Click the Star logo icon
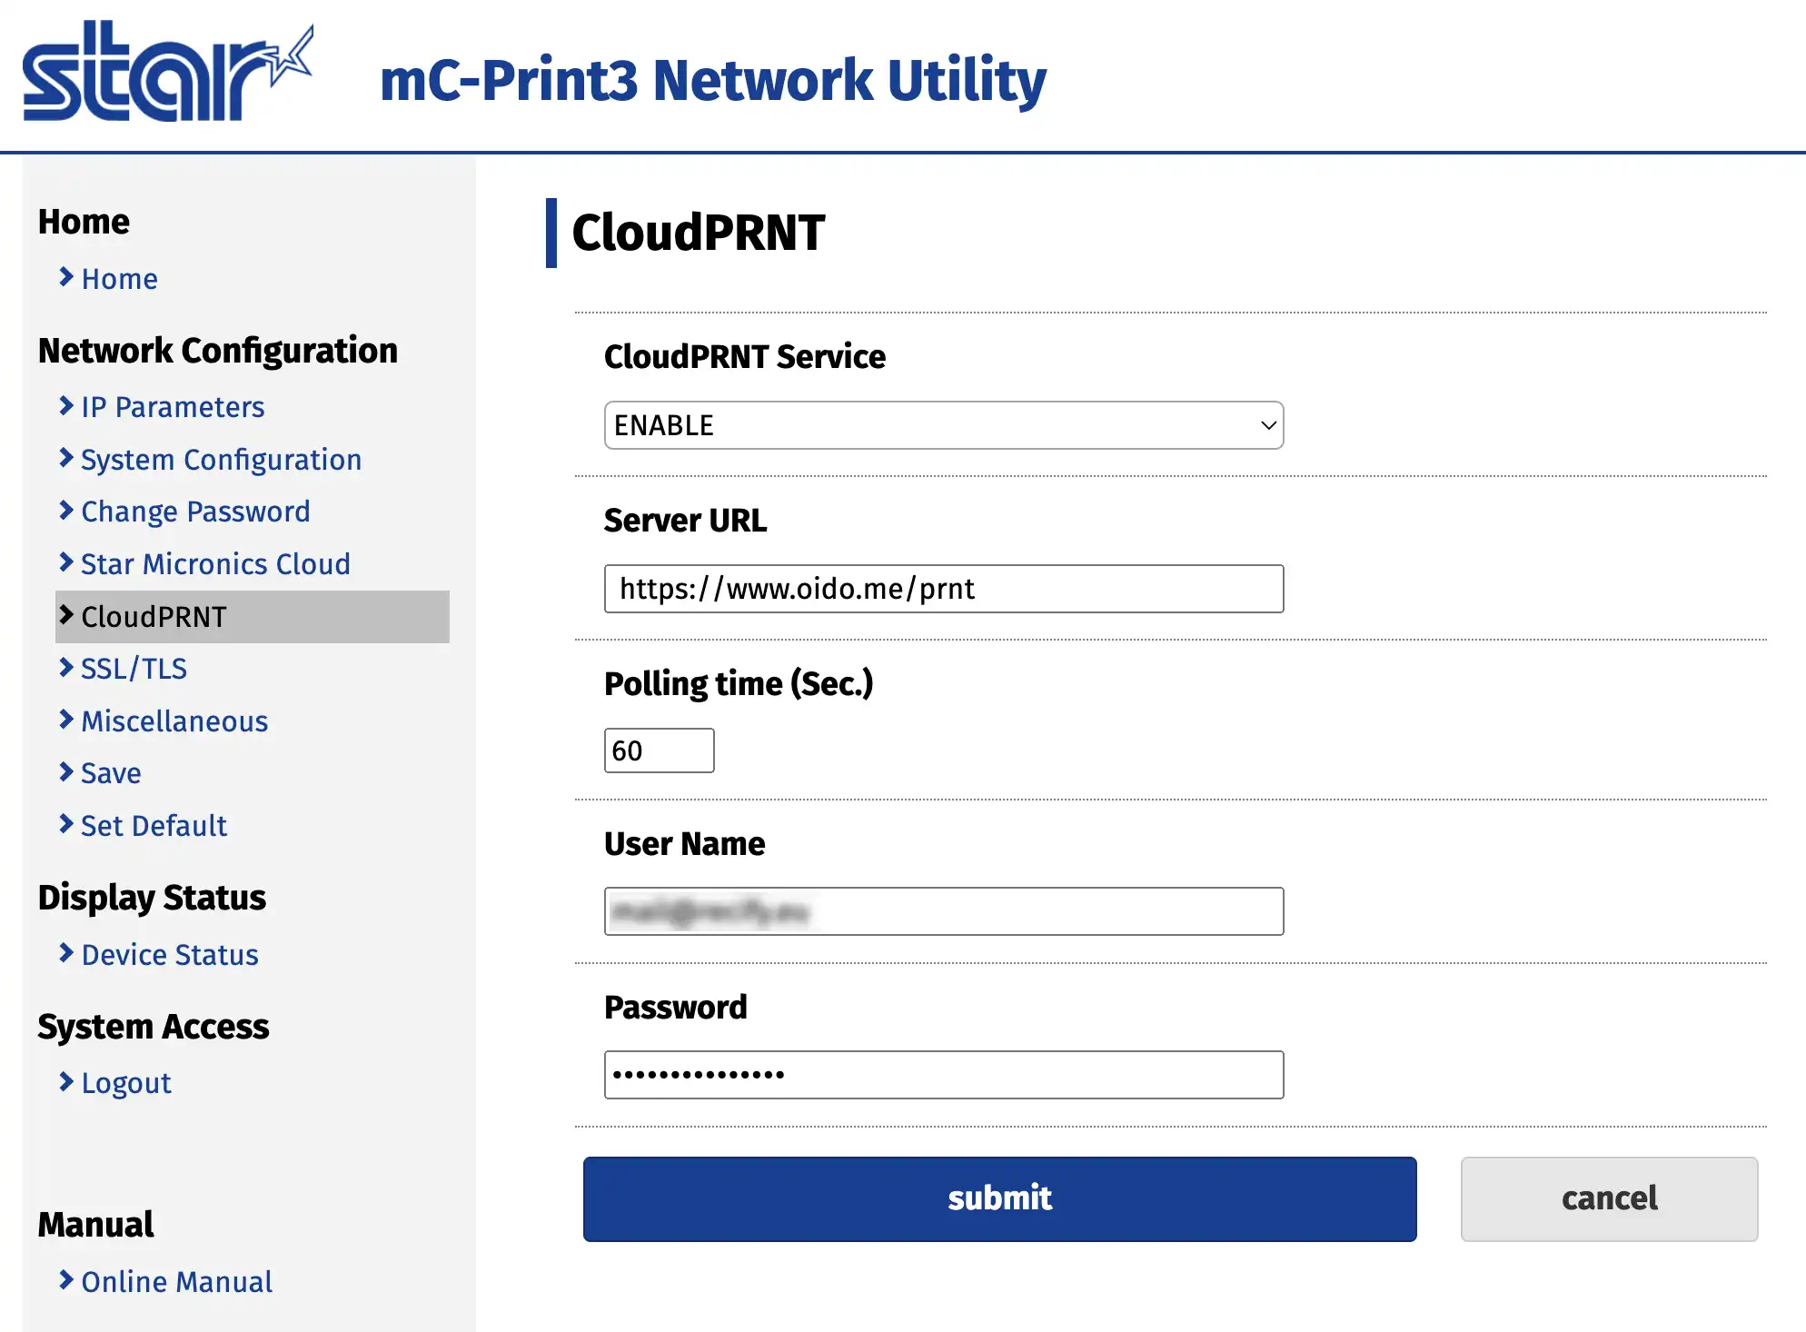This screenshot has width=1806, height=1332. point(167,73)
